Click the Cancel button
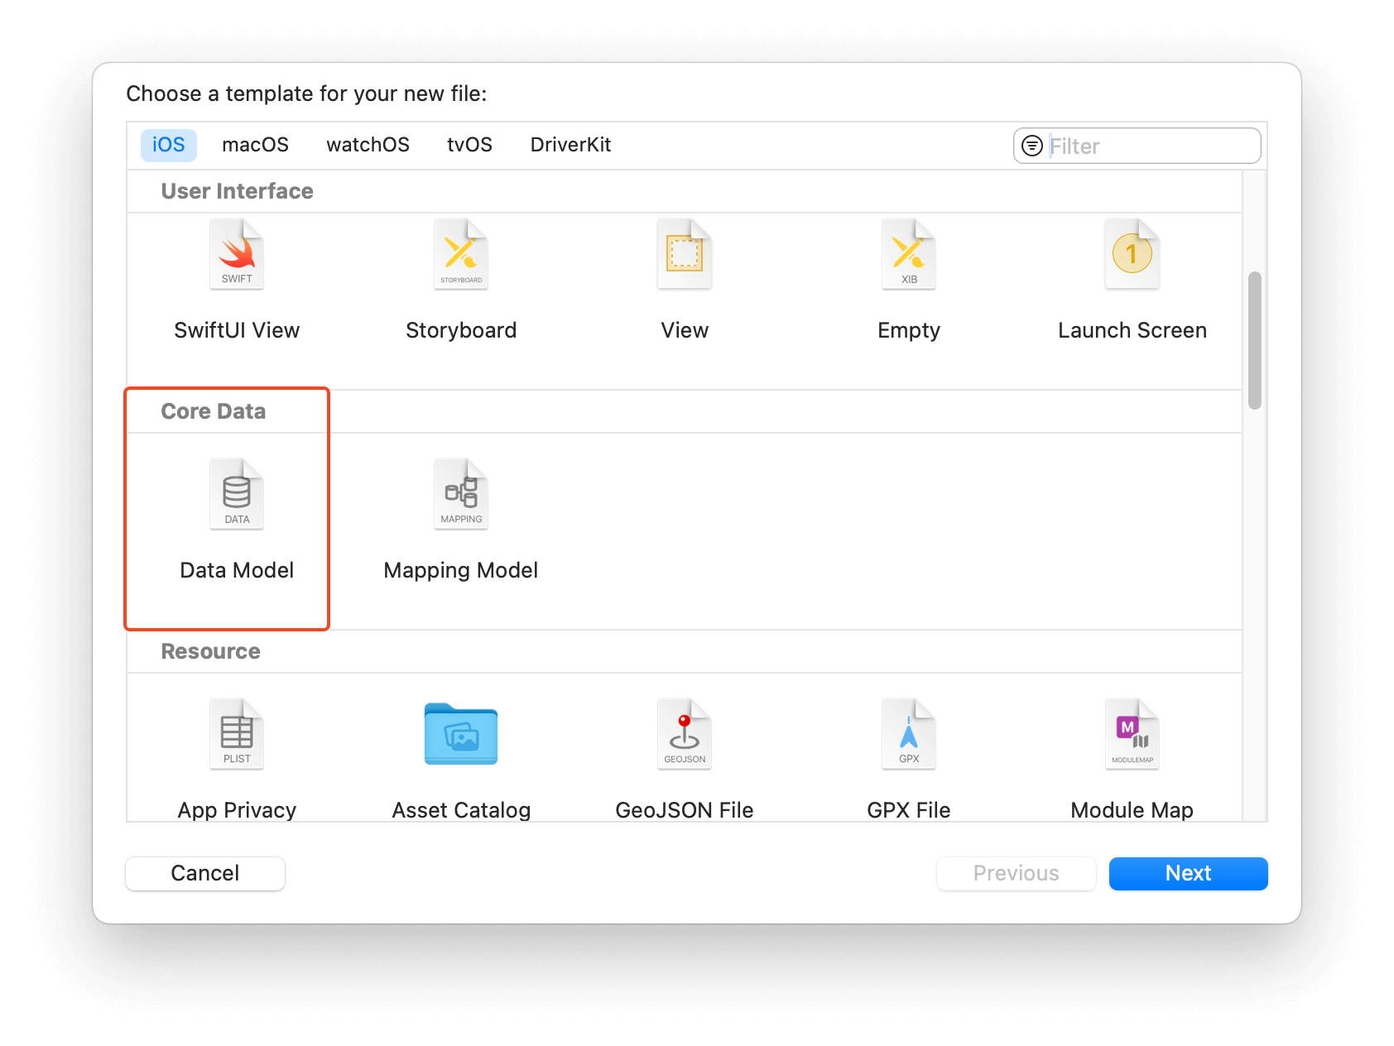The height and width of the screenshot is (1046, 1394). [x=205, y=873]
